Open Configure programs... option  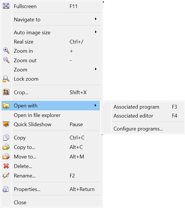pos(138,129)
